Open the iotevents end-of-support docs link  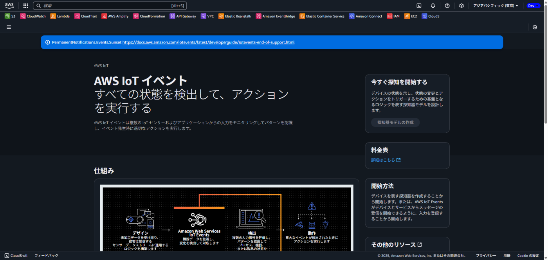[x=208, y=42]
